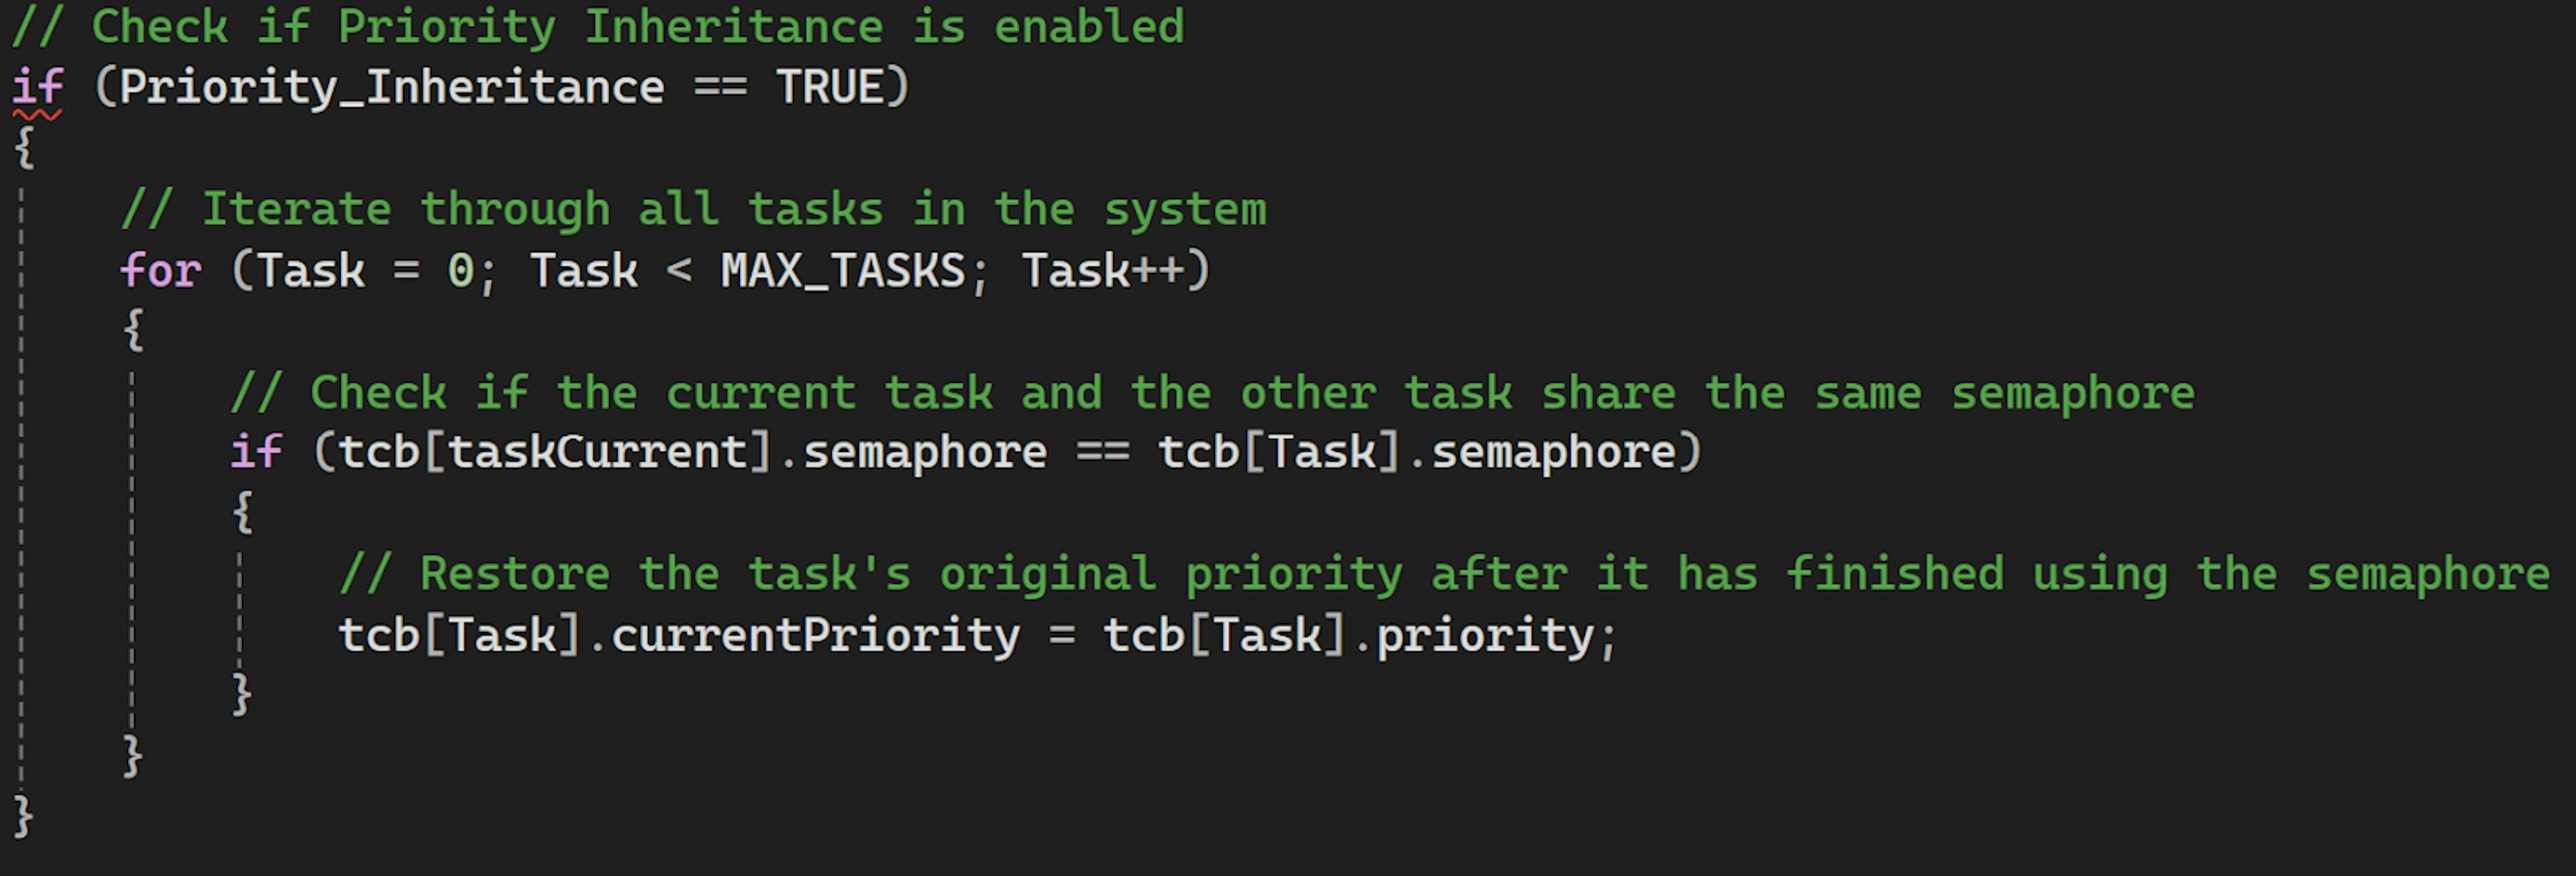Image resolution: width=2576 pixels, height=876 pixels.
Task: Click the currentPriority member
Action: (815, 635)
